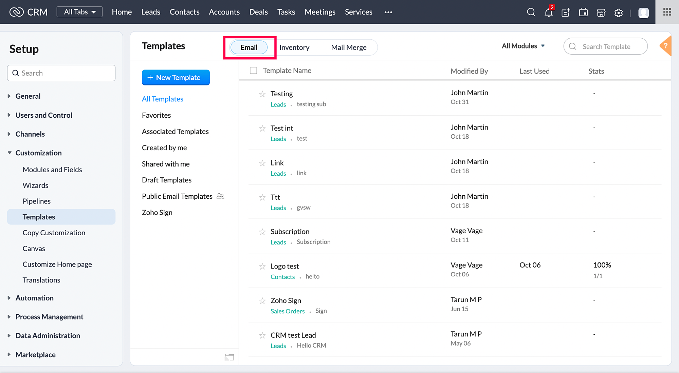Open the calendar icon in top bar

[x=583, y=13]
